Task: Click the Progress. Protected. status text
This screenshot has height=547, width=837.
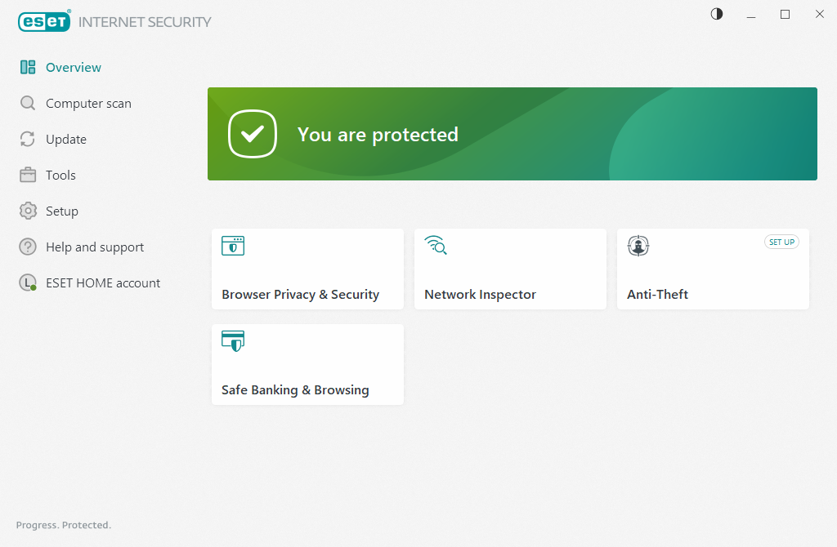Action: pos(64,525)
